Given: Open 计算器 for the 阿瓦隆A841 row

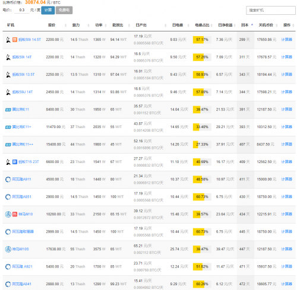Looking at the screenshot, I should pos(286,284).
